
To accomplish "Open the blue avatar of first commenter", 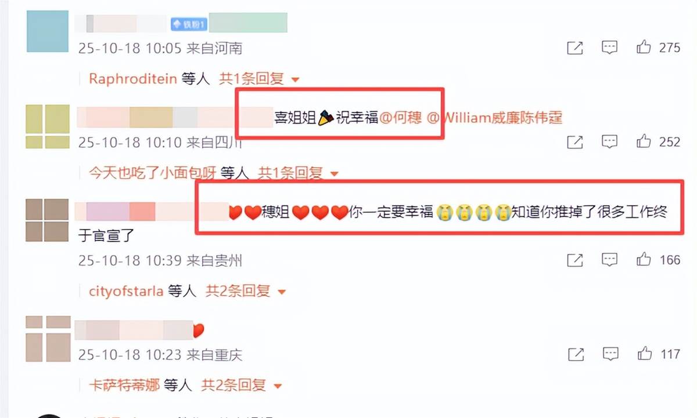I will (x=48, y=31).
